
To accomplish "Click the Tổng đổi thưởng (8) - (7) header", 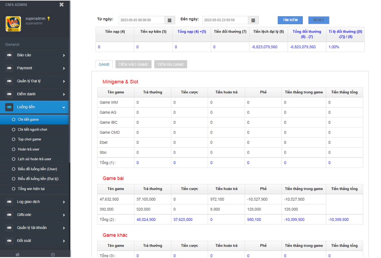I will click(x=307, y=34).
